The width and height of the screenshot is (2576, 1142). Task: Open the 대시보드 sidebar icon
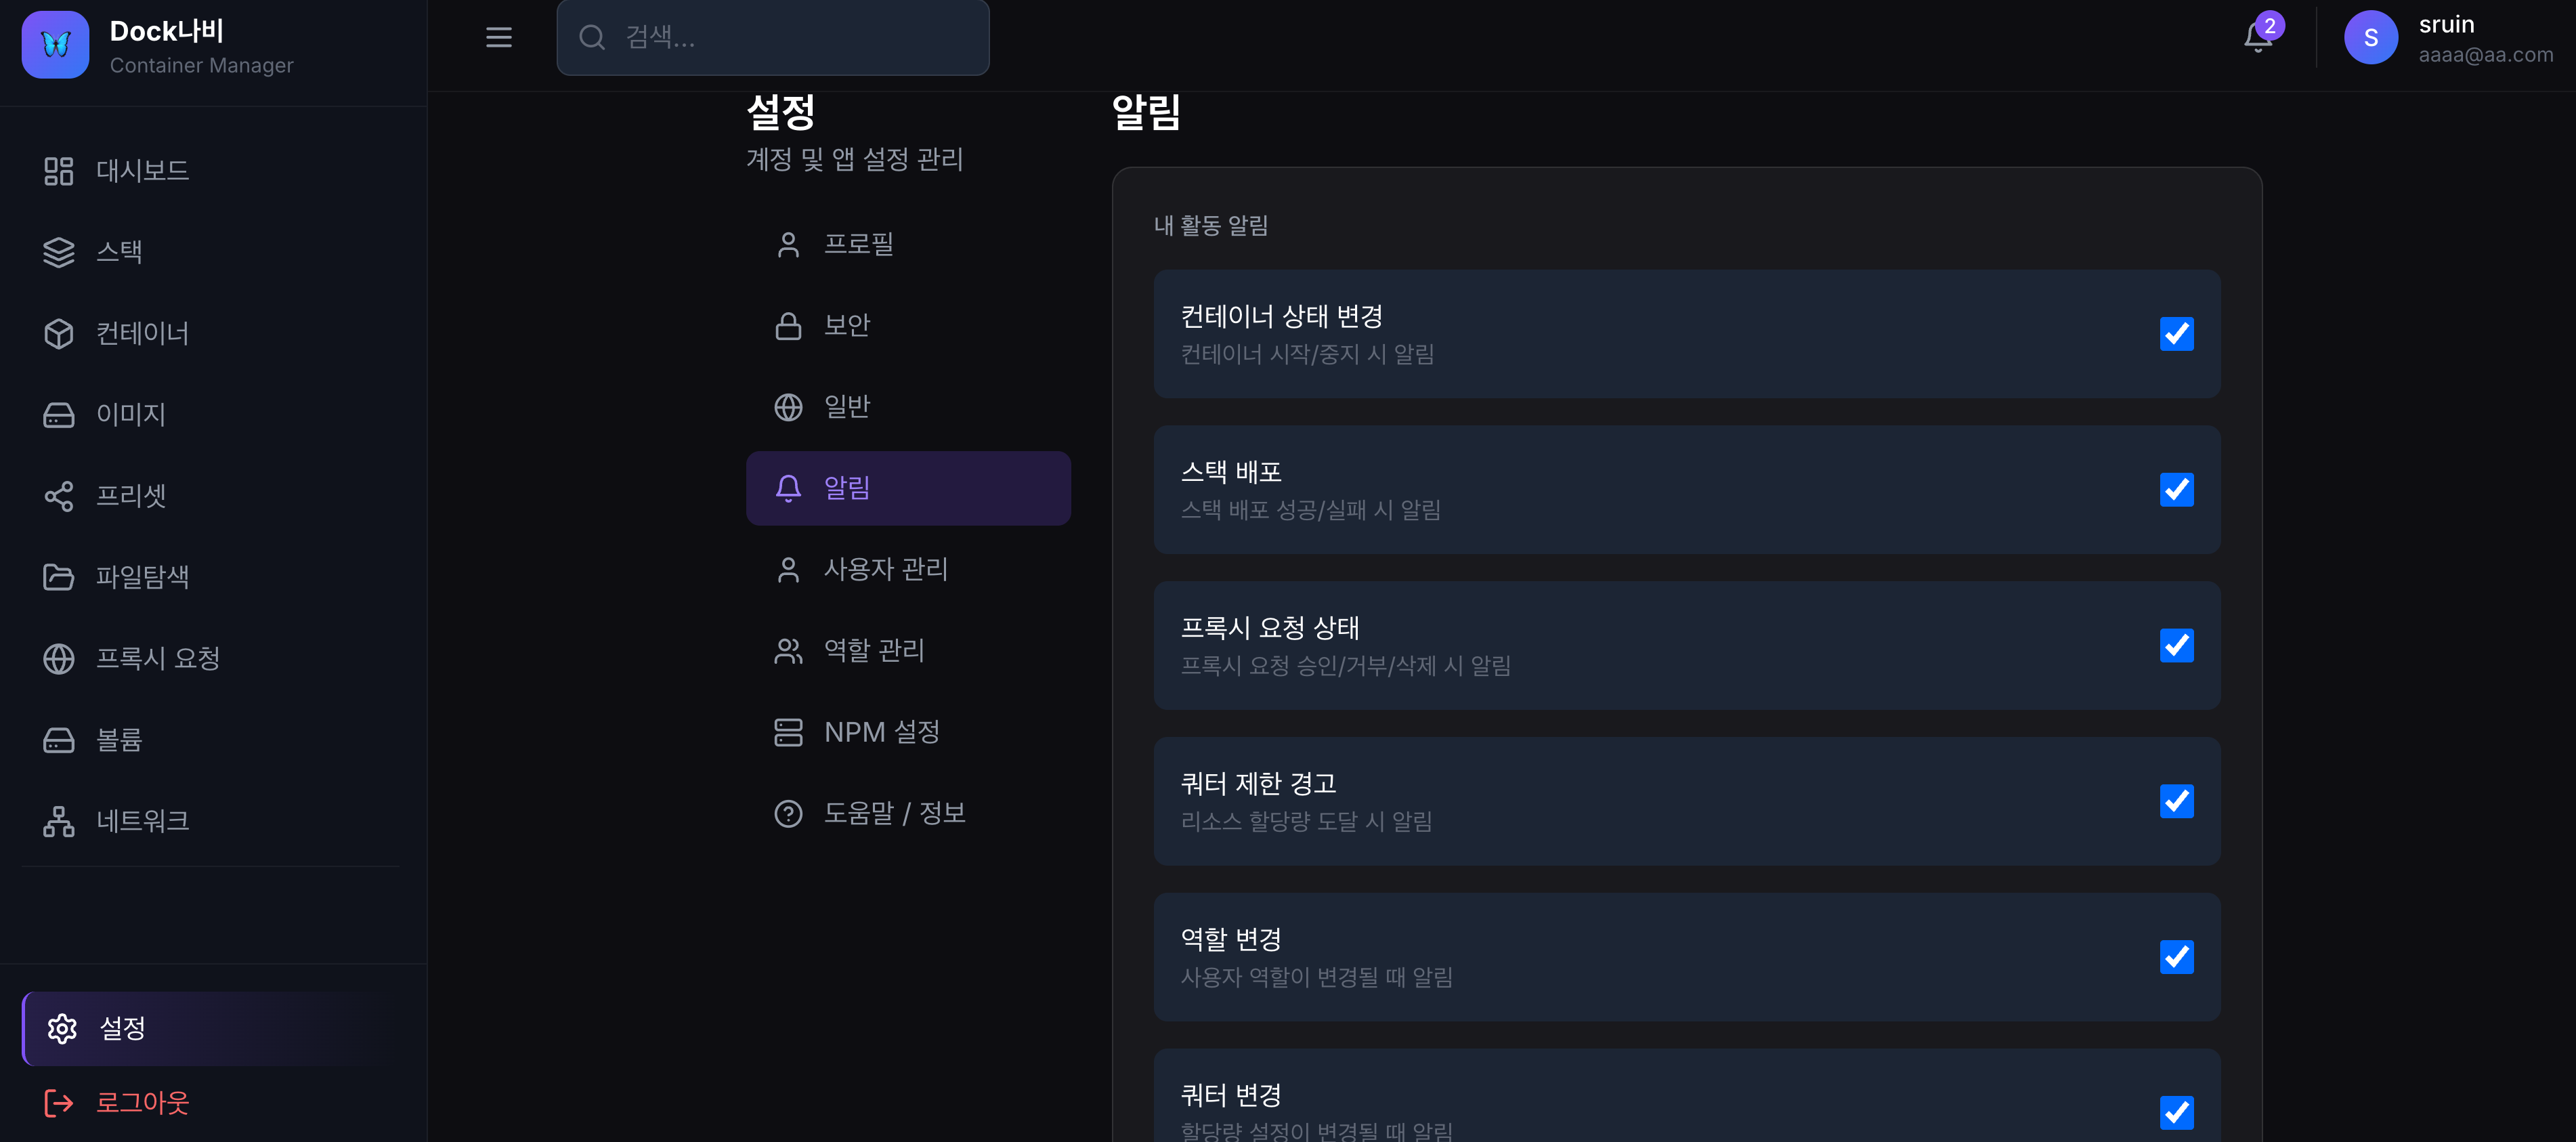(x=59, y=170)
